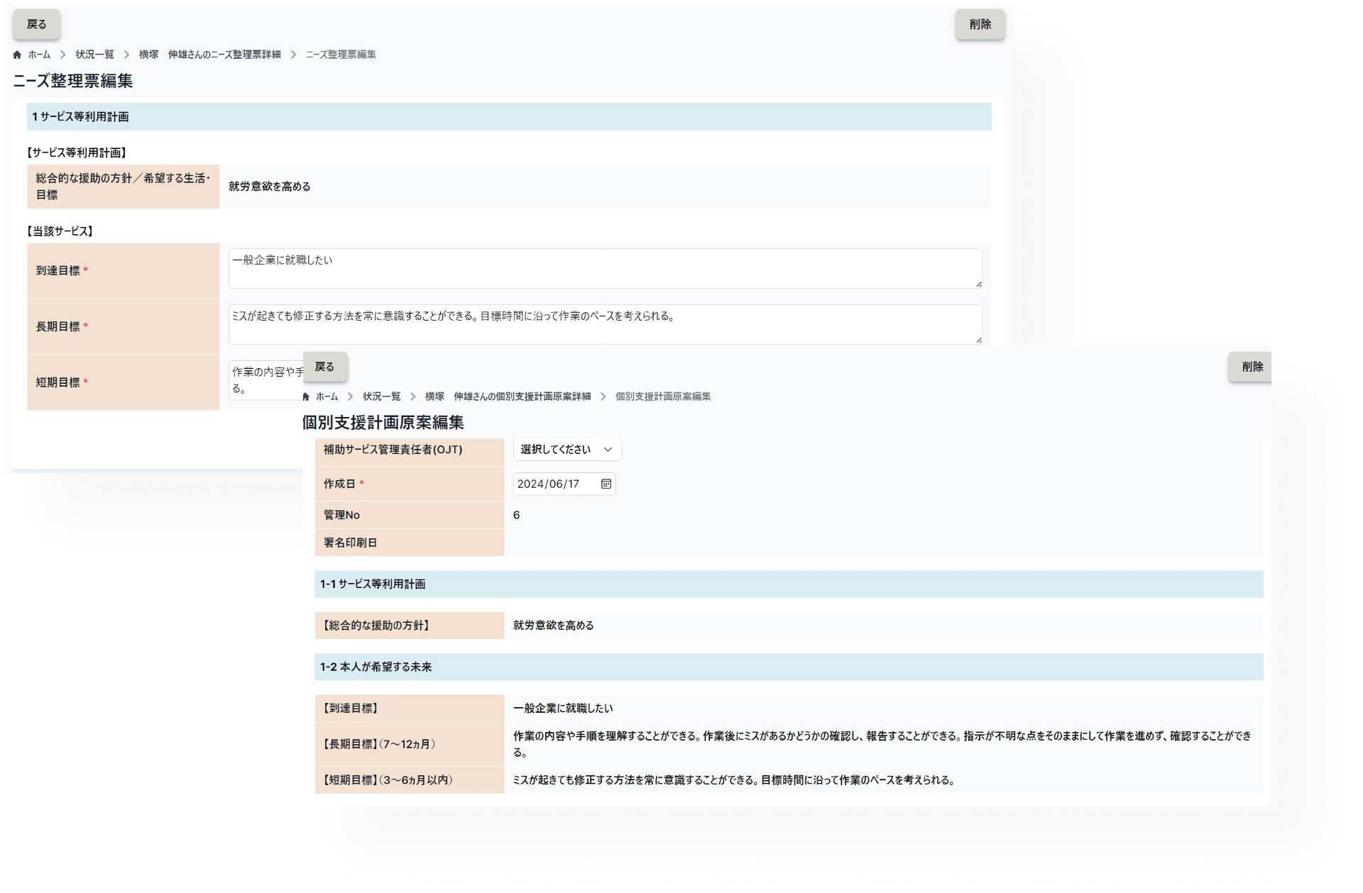Click 削除 in the ニーズ整理票編集 window
Image resolution: width=1363 pixels, height=893 pixels.
coord(980,24)
